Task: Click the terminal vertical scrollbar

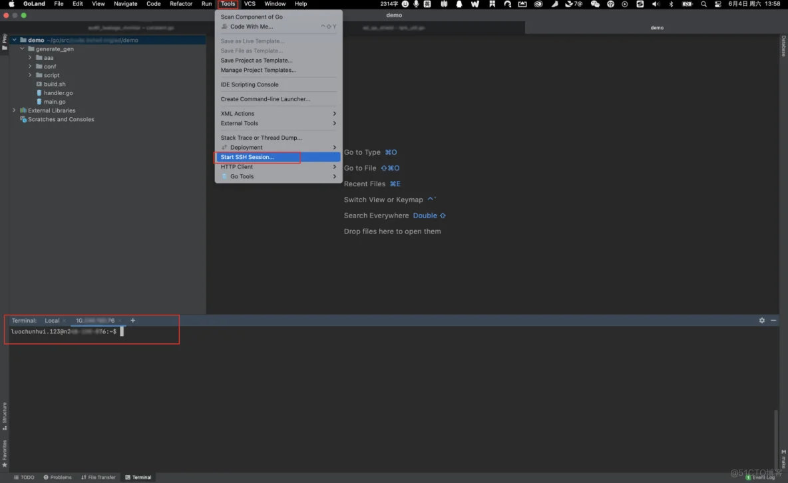Action: [x=775, y=432]
